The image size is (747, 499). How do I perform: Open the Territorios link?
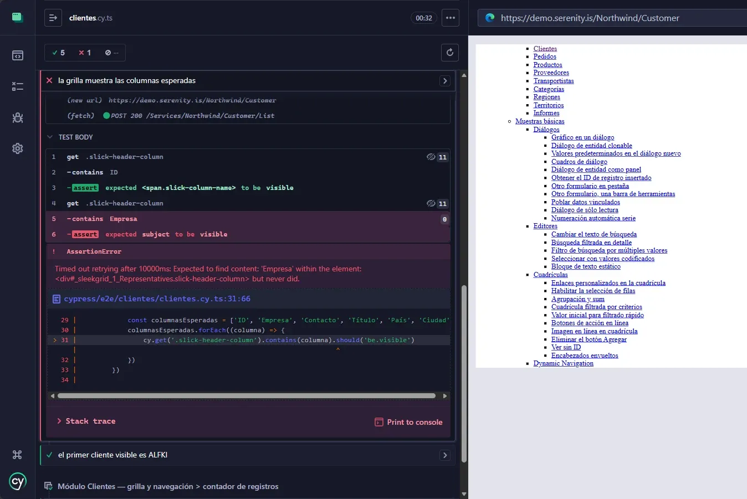click(548, 105)
